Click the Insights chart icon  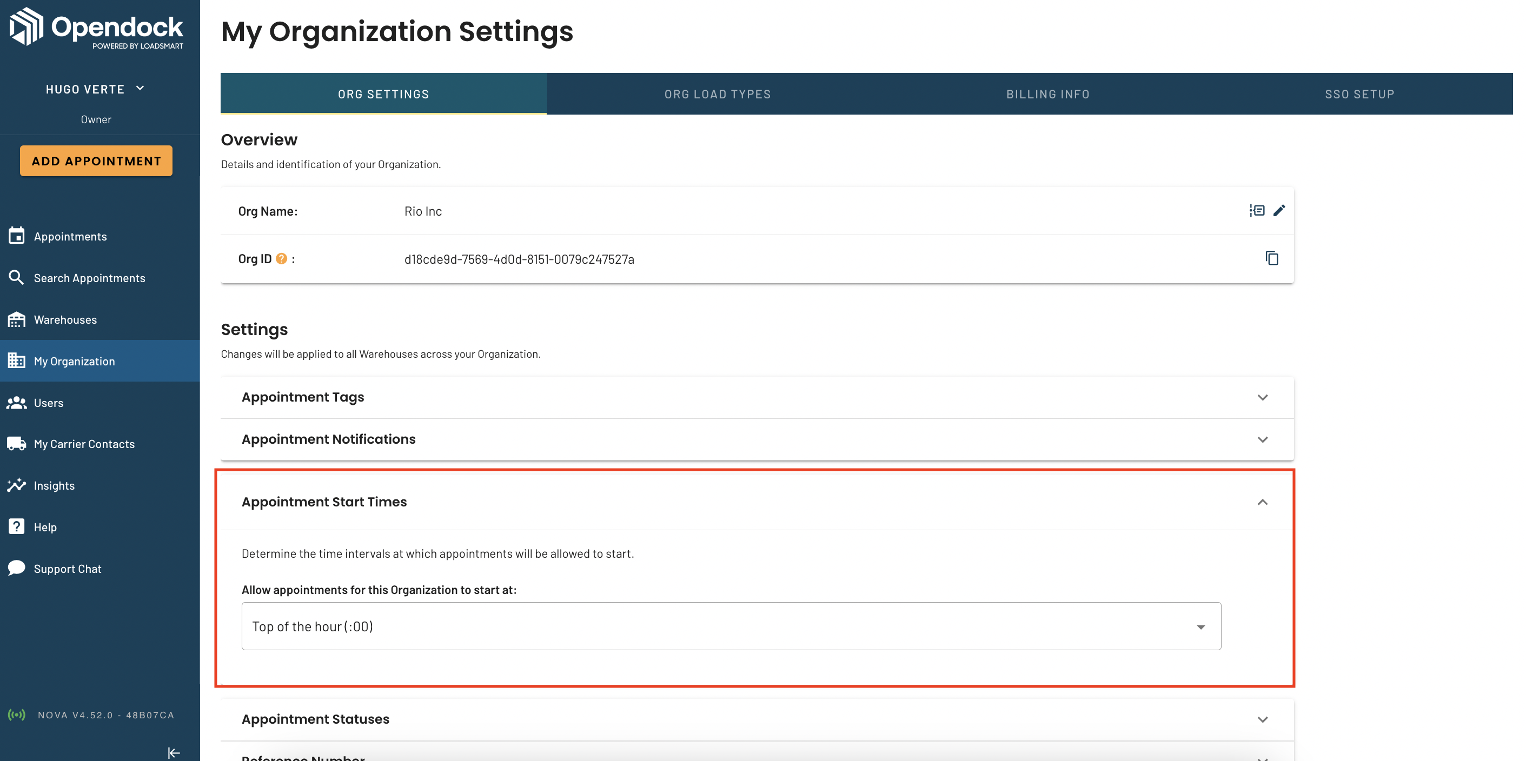[x=17, y=485]
